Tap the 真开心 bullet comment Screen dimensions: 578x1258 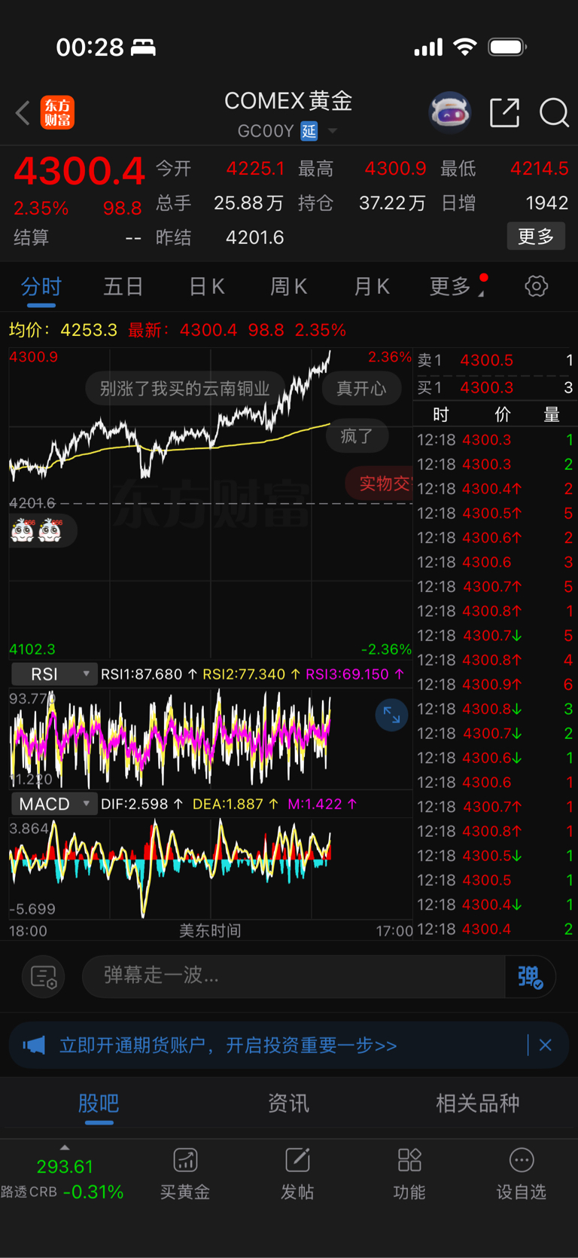tap(361, 389)
